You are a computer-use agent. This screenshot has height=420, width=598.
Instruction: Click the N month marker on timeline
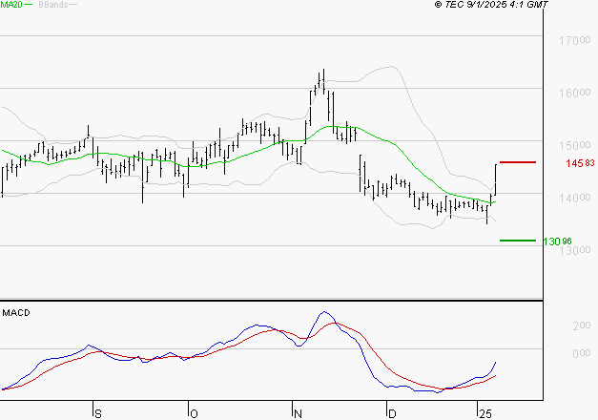pos(298,414)
